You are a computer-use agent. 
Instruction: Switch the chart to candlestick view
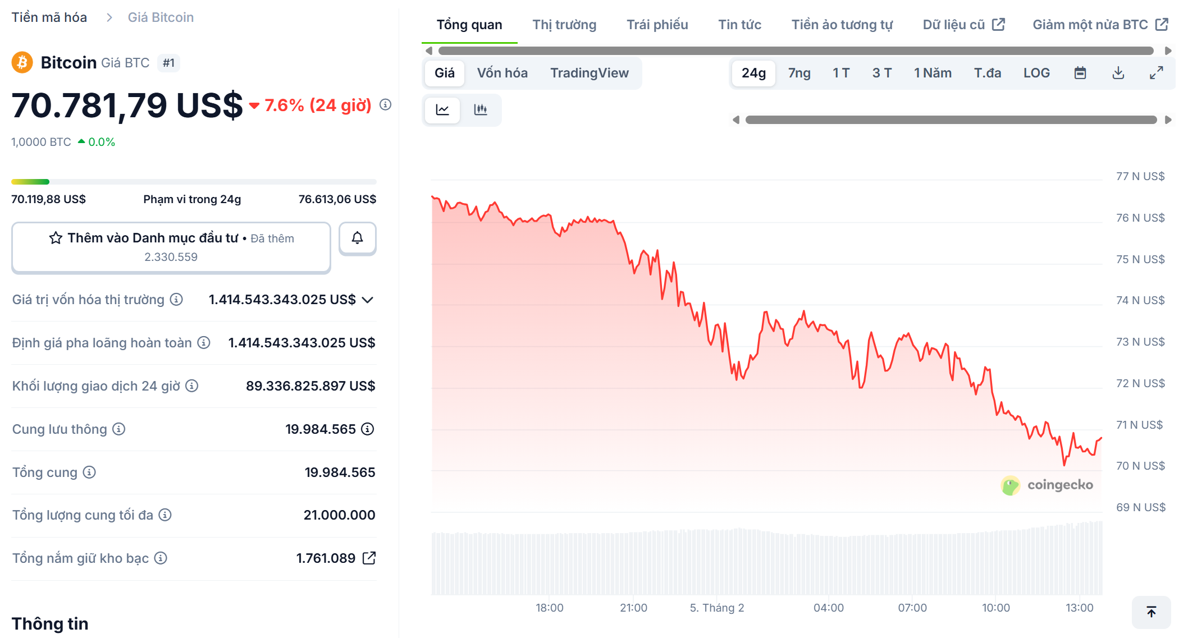click(x=481, y=110)
